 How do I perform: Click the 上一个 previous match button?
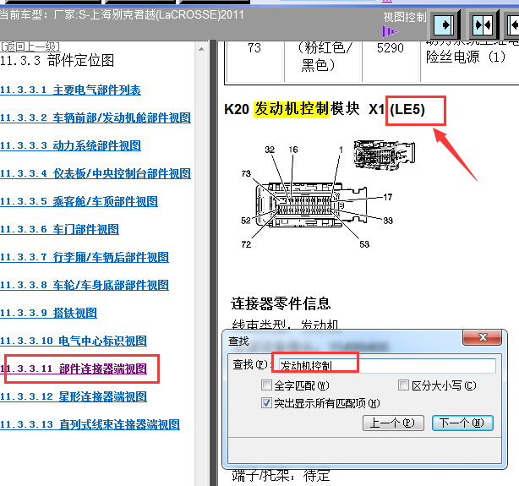tap(393, 423)
